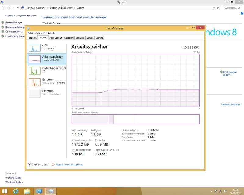244x195 pixels.
Task: Click the Speicherzusammensetzung memory composition bar
Action: pos(136,119)
